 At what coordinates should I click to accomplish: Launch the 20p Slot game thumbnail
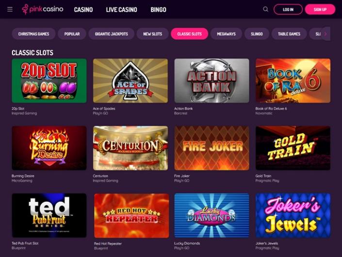coord(49,80)
